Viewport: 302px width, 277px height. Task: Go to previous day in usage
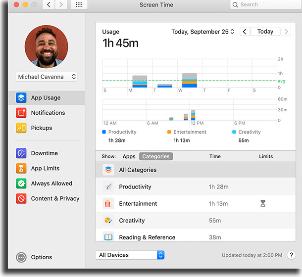(245, 32)
